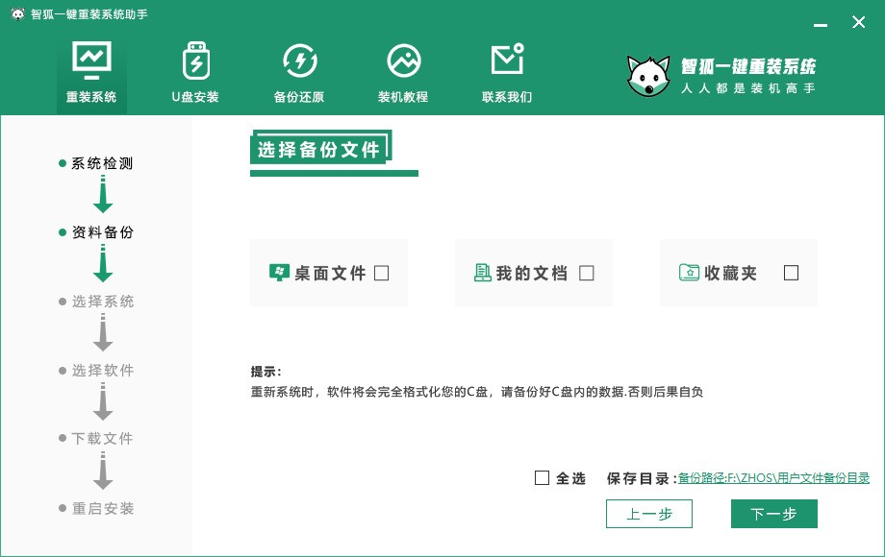Click the 我的文档 document icon

click(x=482, y=273)
